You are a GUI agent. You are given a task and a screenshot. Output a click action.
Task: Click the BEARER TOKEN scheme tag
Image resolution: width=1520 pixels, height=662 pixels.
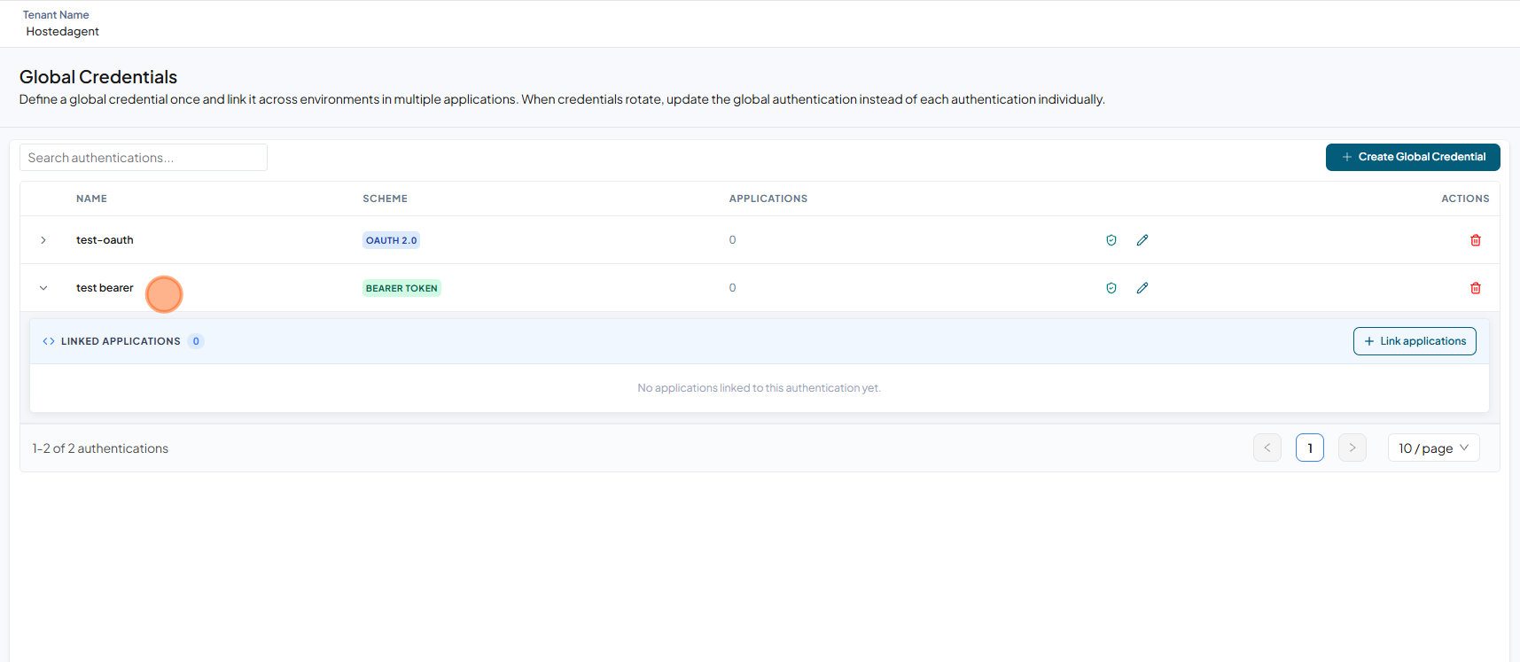pos(401,288)
